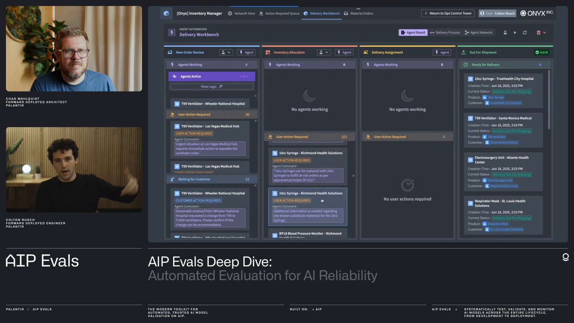Image resolution: width=574 pixels, height=323 pixels.
Task: Expand the chevron next to the trash icon
Action: (544, 33)
